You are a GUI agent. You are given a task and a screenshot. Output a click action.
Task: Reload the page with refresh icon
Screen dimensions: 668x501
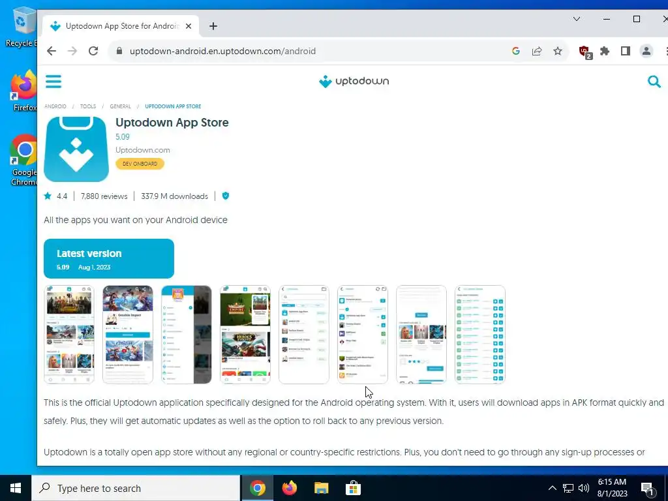(93, 51)
